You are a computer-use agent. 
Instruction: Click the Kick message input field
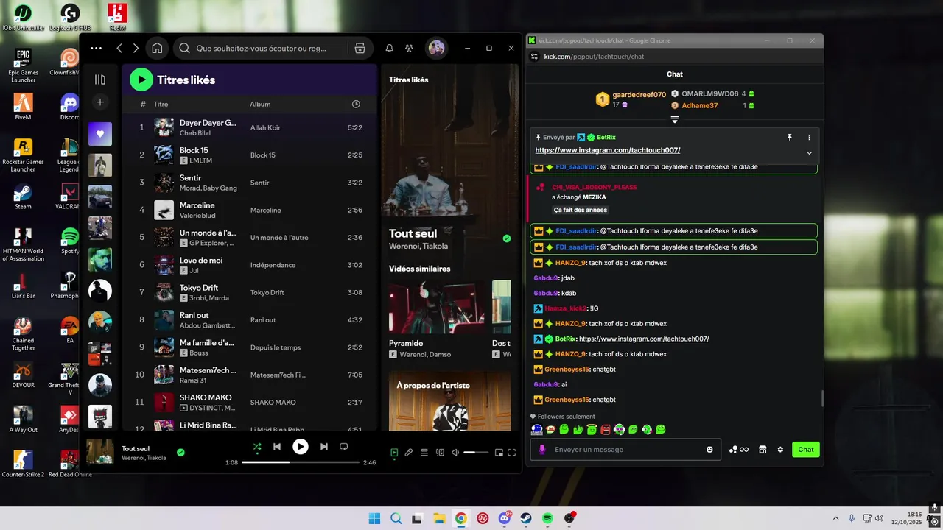(x=625, y=450)
